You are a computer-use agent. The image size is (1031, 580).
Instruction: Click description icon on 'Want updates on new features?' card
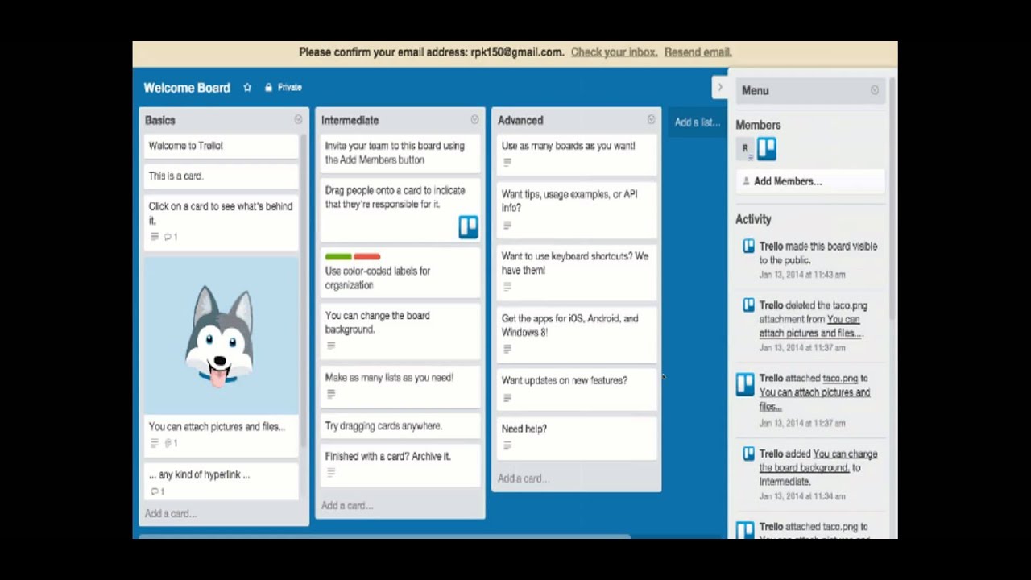507,397
